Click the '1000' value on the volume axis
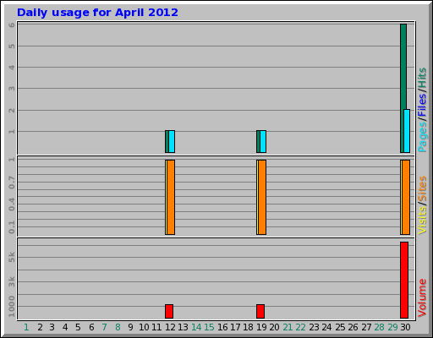Viewport: 433px width, 338px height. tap(12, 306)
